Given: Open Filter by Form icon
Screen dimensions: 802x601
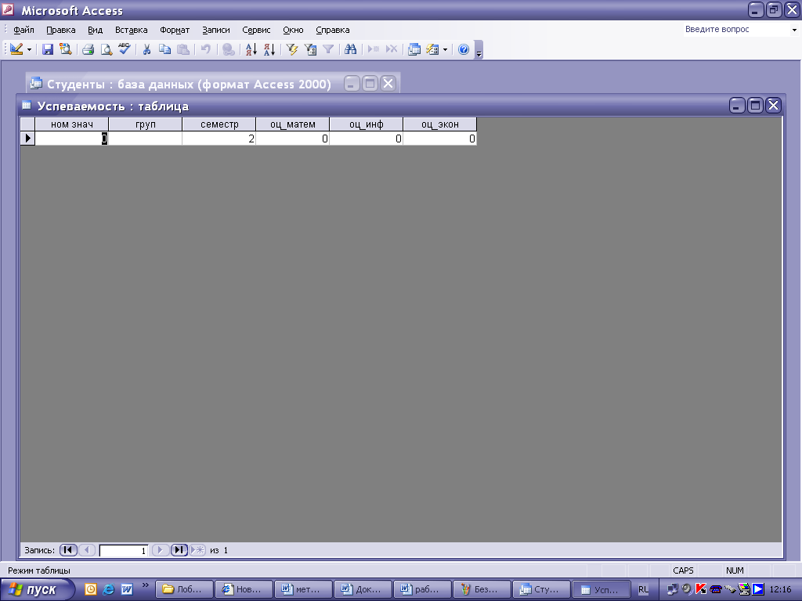Looking at the screenshot, I should coord(310,49).
